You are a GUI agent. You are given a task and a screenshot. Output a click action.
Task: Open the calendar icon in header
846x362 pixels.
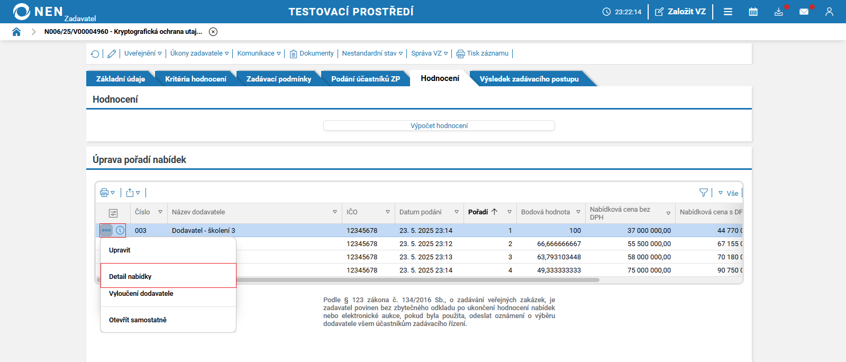pos(753,12)
